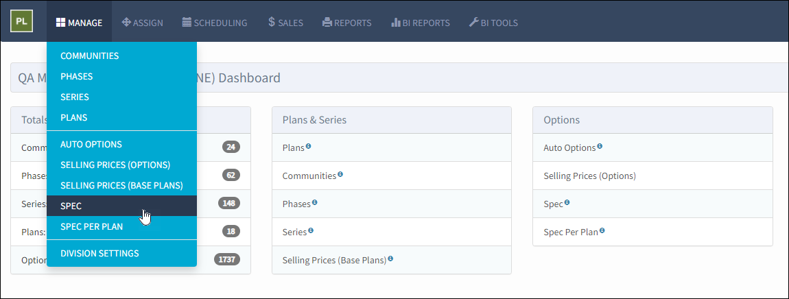Click the info icon next to Plans

309,147
